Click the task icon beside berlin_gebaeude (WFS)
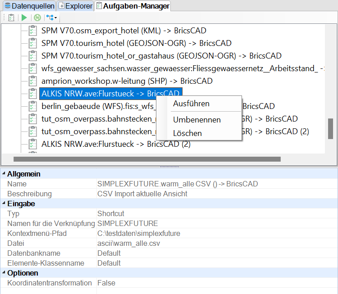The height and width of the screenshot is (294, 338). coord(33,106)
